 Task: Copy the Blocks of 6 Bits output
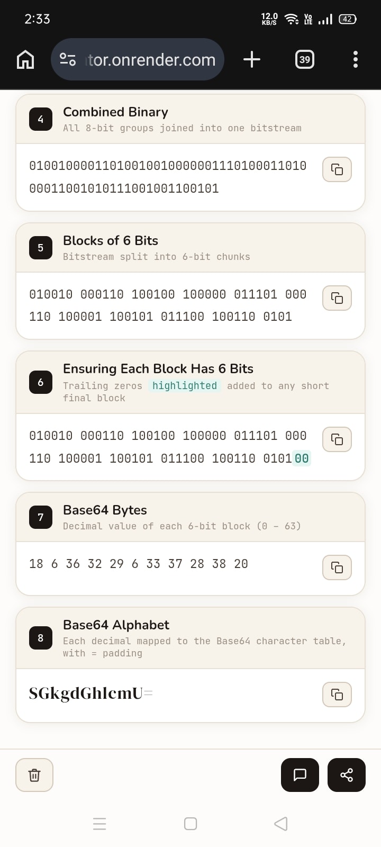point(337,298)
